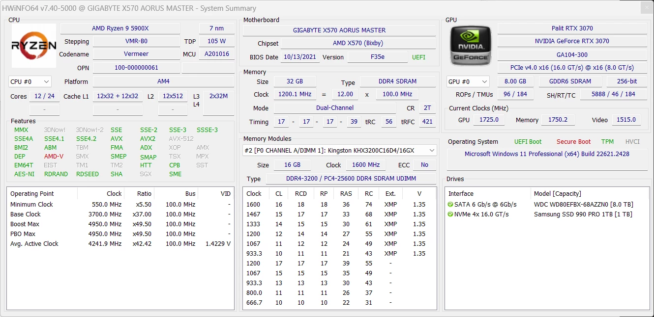Click the Dual-Channel mode field
The height and width of the screenshot is (317, 654).
[335, 108]
